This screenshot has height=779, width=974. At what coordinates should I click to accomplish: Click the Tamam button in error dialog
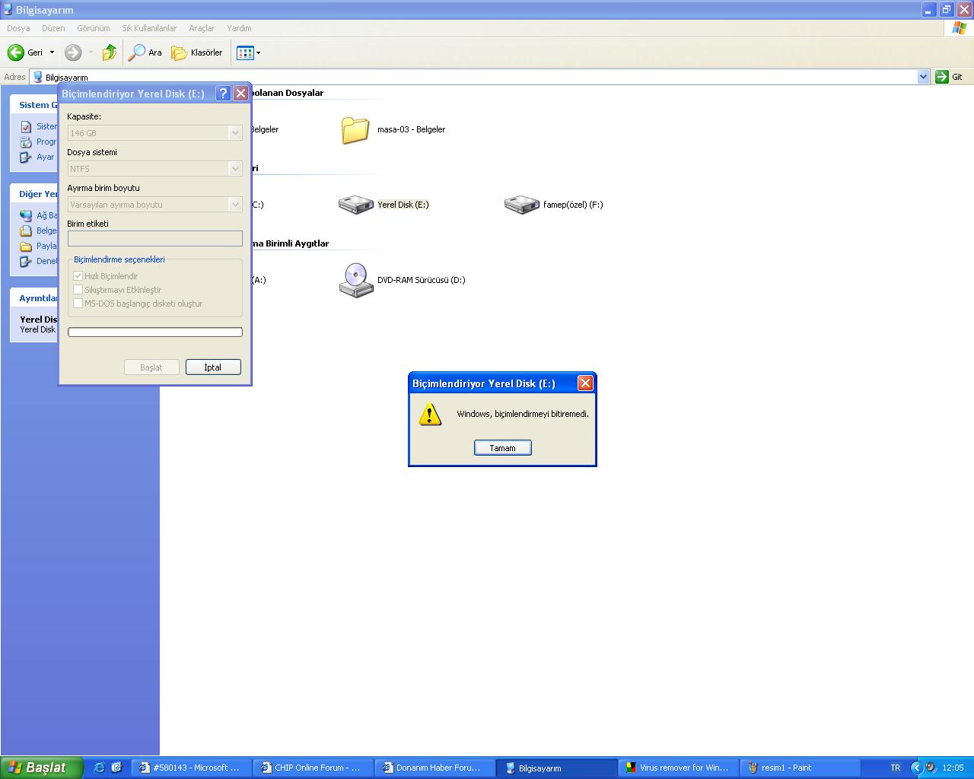(x=502, y=447)
